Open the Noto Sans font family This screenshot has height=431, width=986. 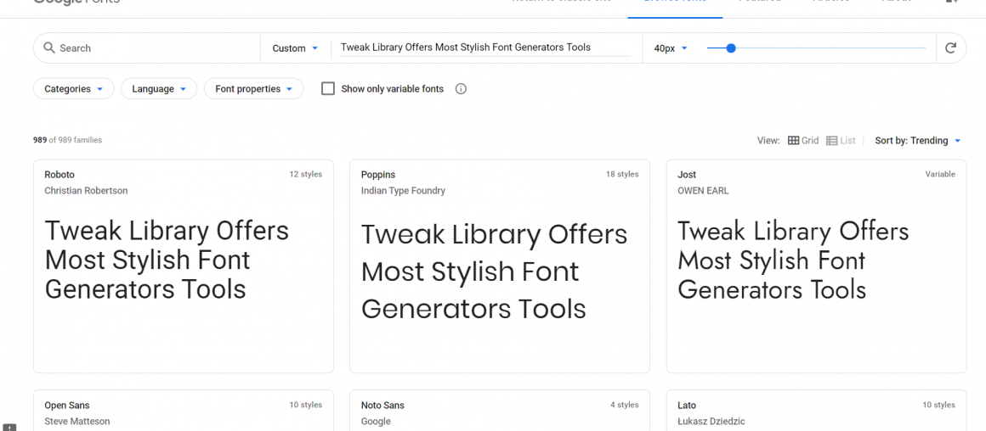[x=382, y=406]
